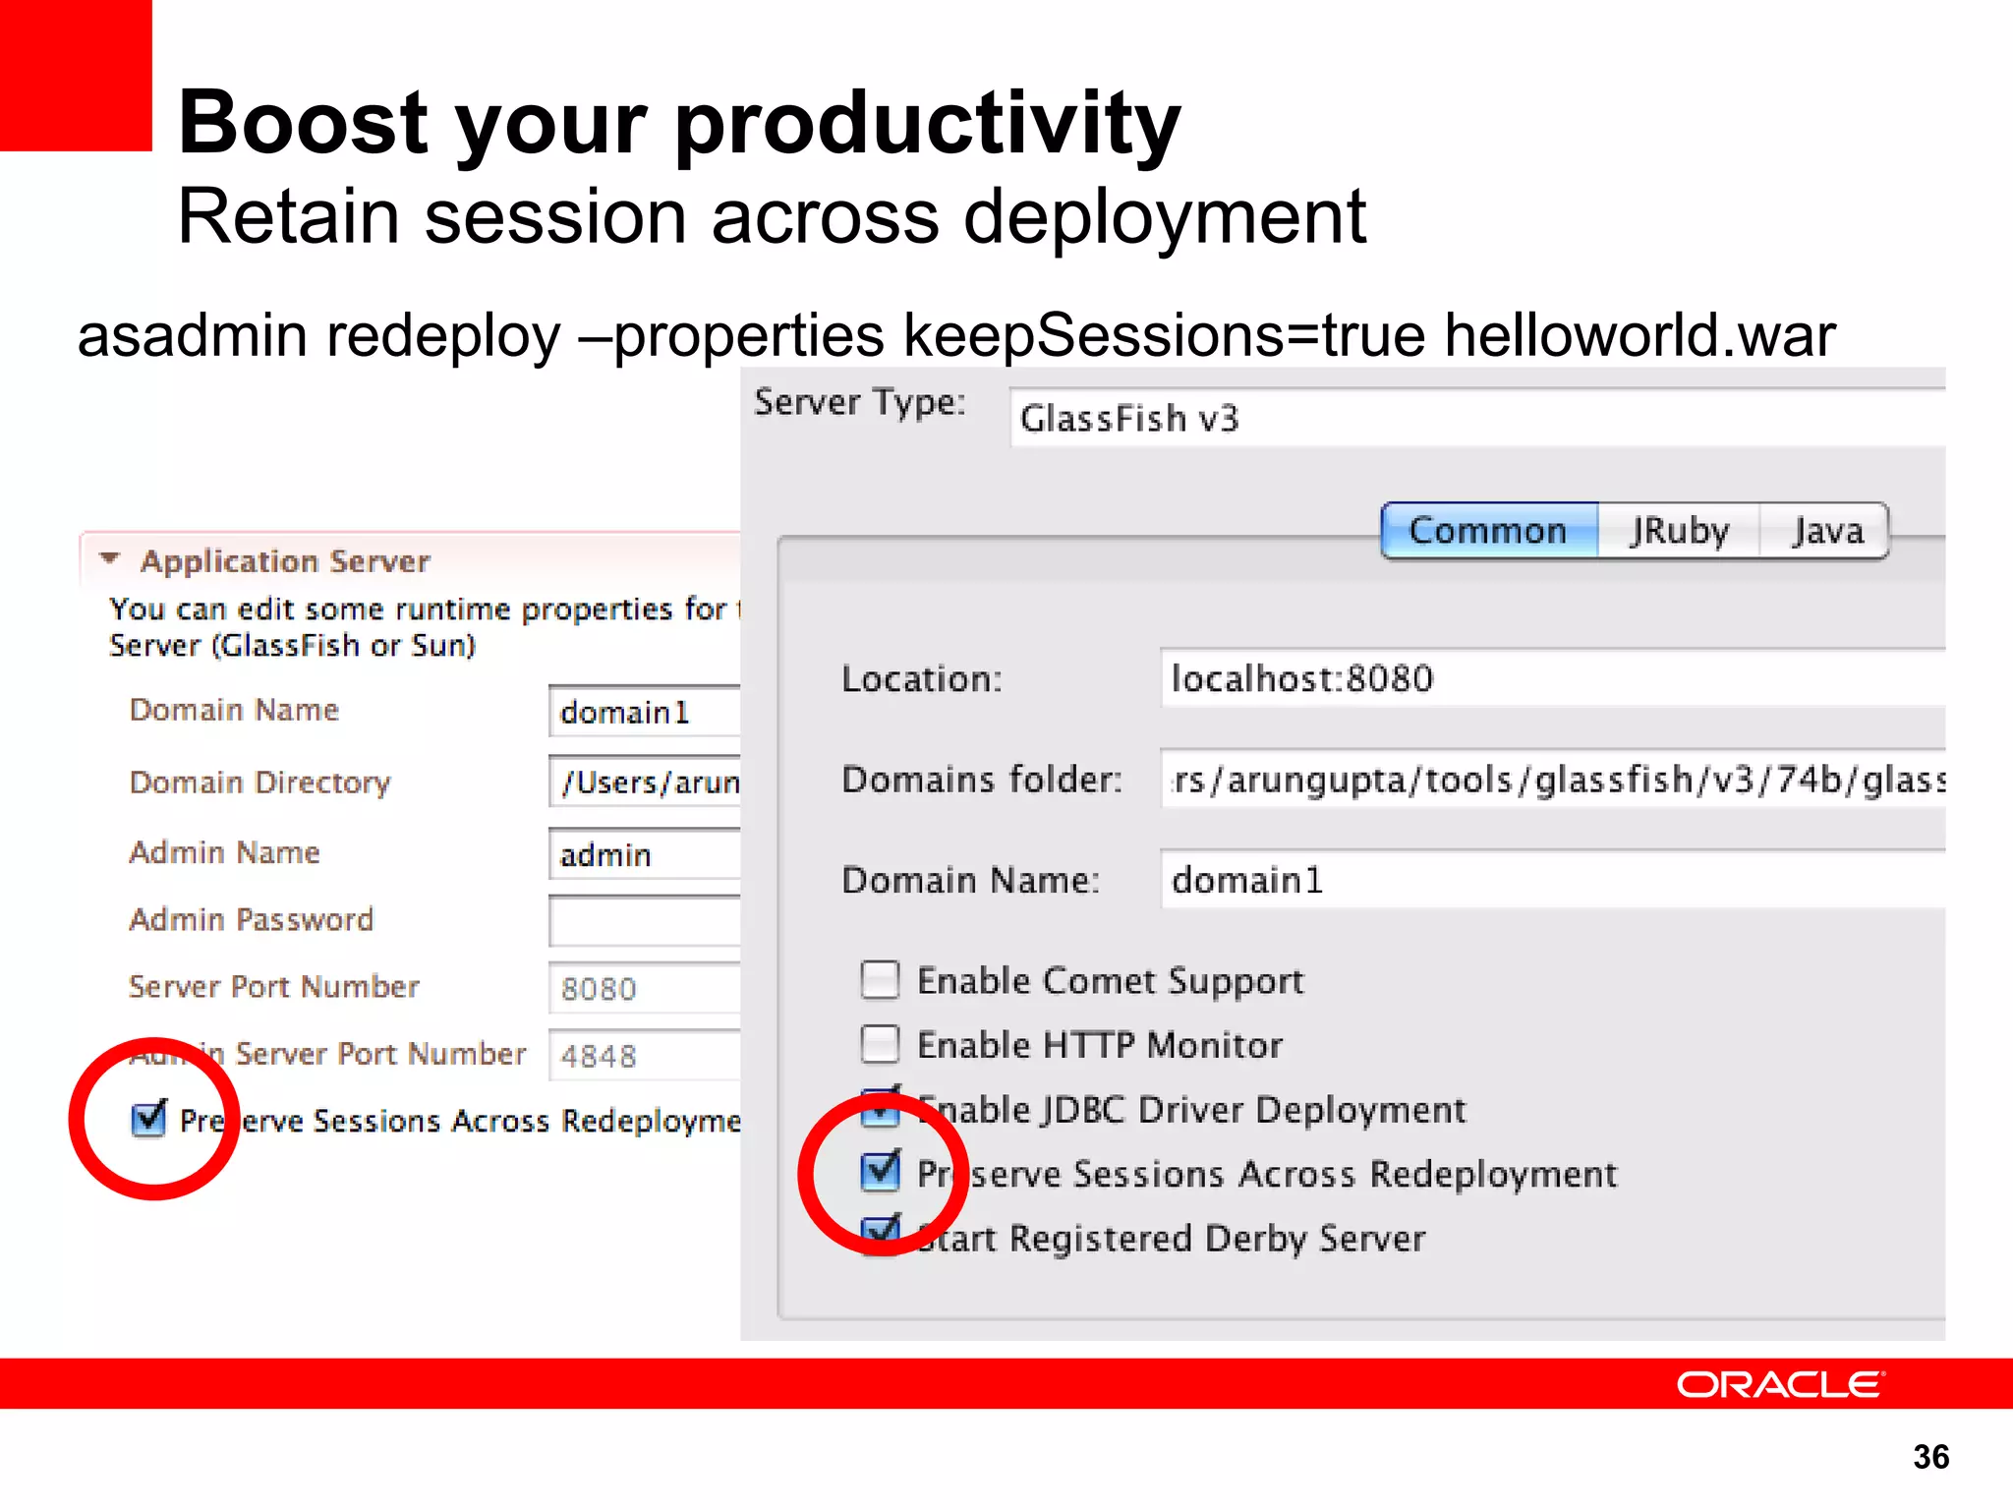The height and width of the screenshot is (1510, 2013).
Task: Collapse the Application Server section triangle
Action: 110,559
